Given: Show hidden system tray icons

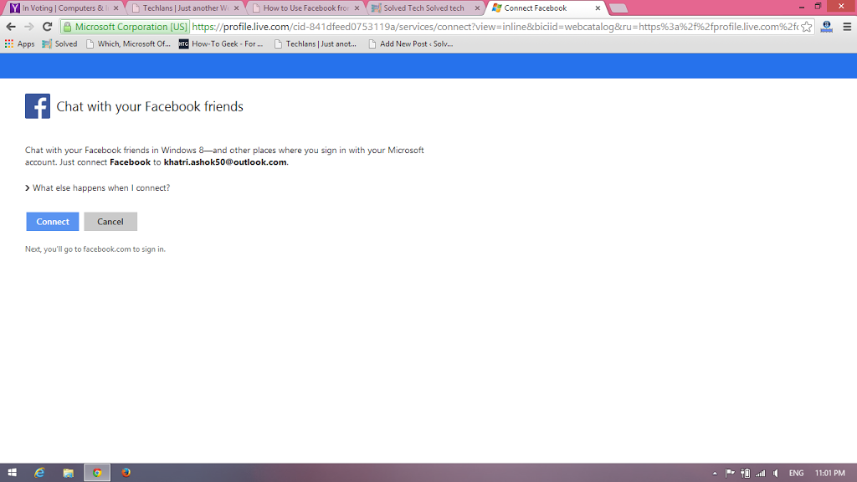Looking at the screenshot, I should coord(714,473).
